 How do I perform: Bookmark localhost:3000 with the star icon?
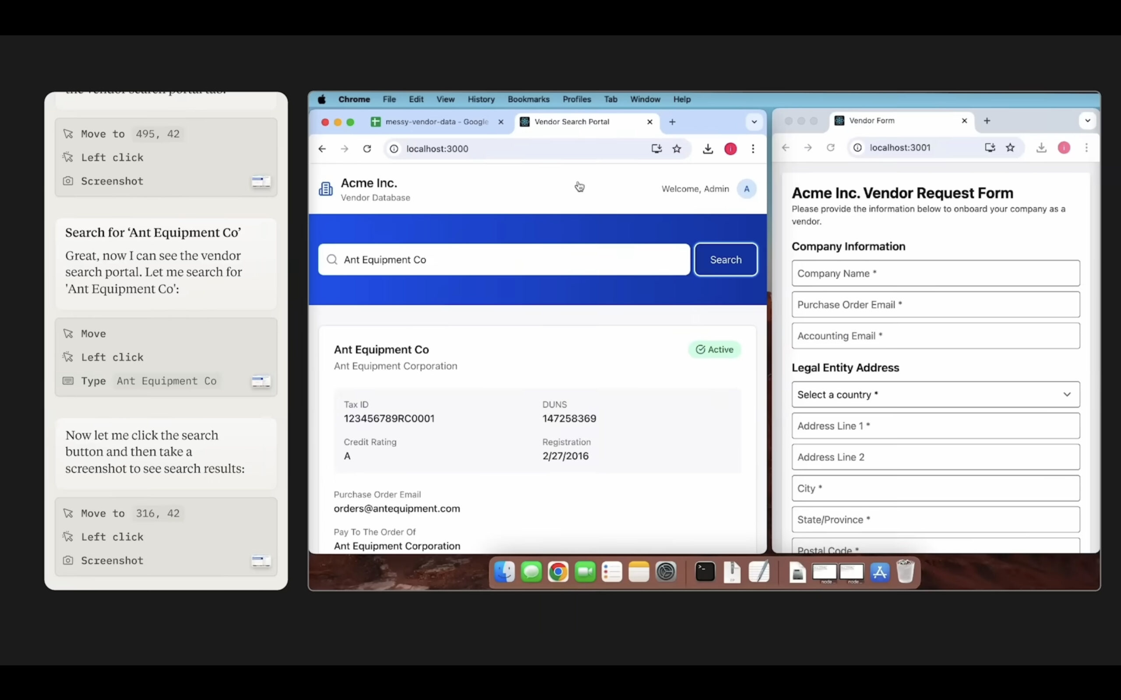677,149
